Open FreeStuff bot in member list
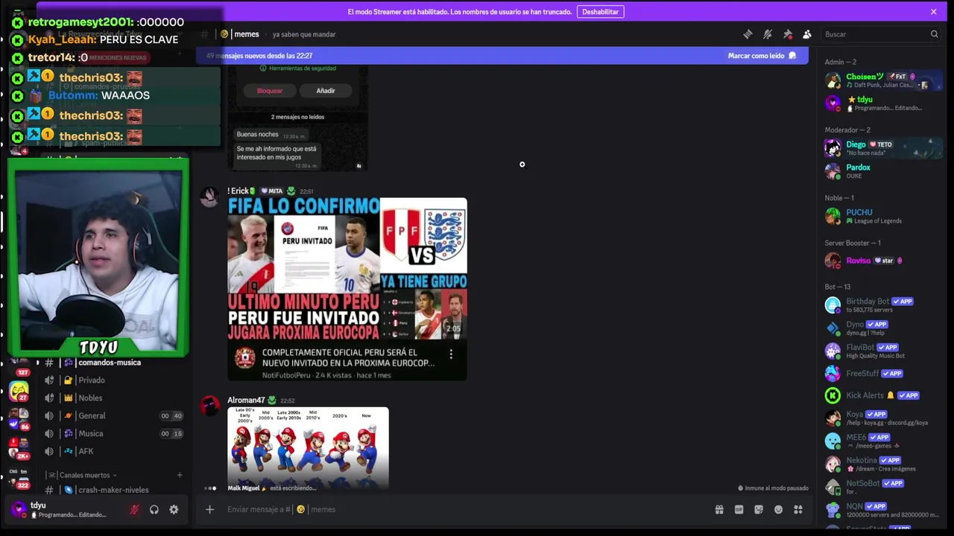954x536 pixels. (x=884, y=374)
